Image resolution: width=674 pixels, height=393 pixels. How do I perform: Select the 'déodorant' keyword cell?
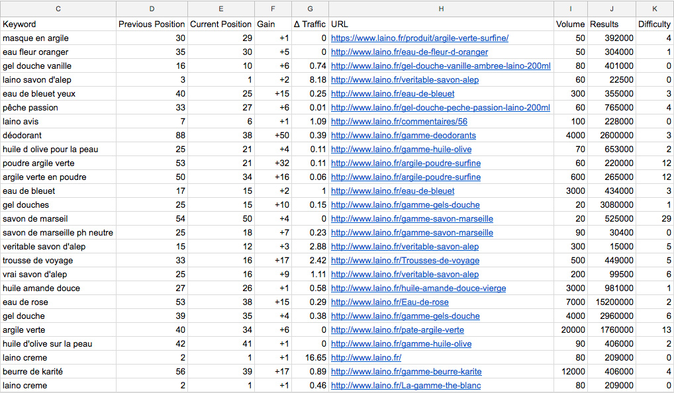pyautogui.click(x=58, y=135)
